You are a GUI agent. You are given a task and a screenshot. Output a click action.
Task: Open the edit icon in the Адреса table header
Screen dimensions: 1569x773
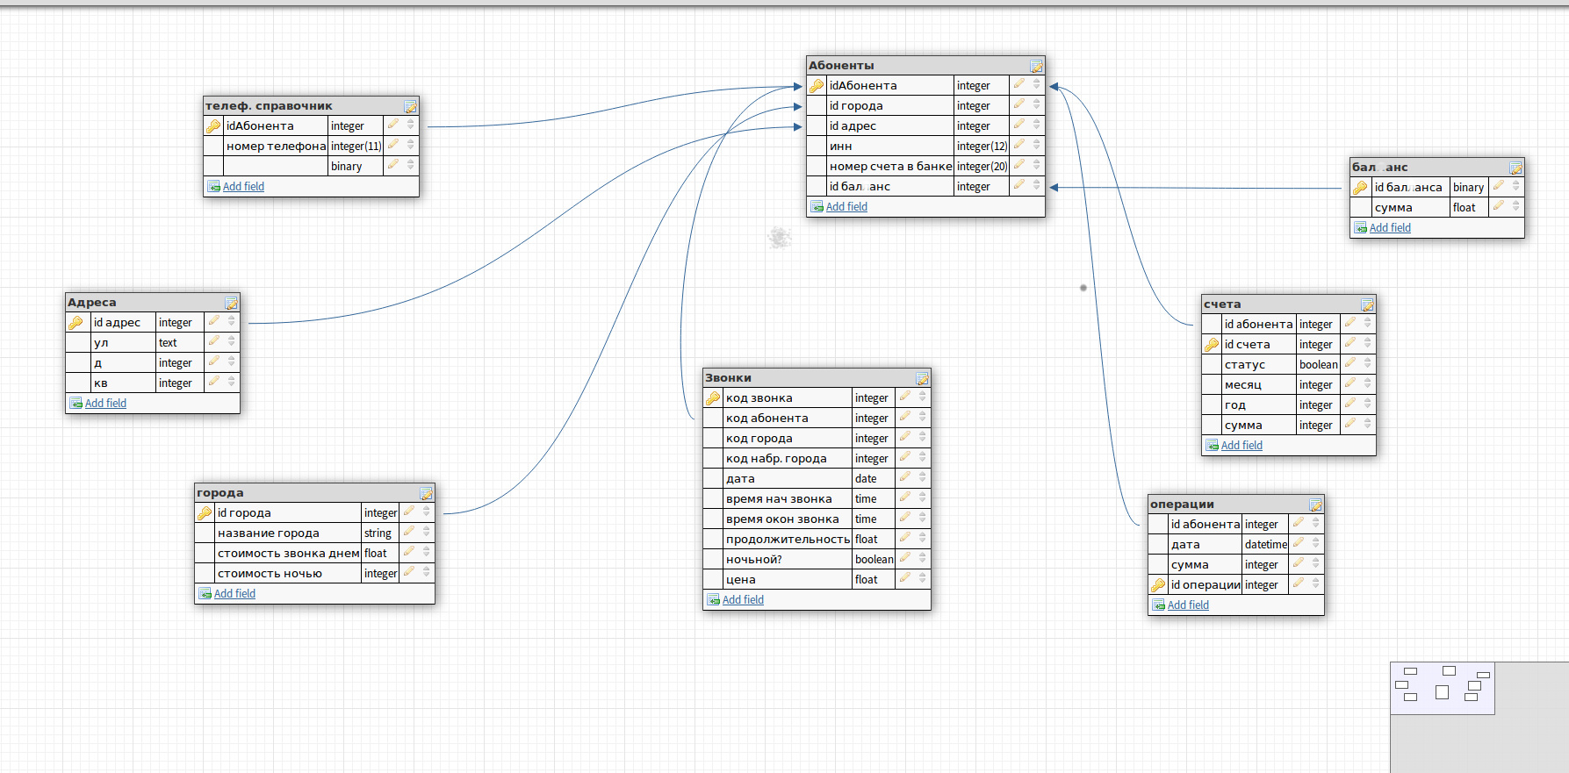point(231,303)
